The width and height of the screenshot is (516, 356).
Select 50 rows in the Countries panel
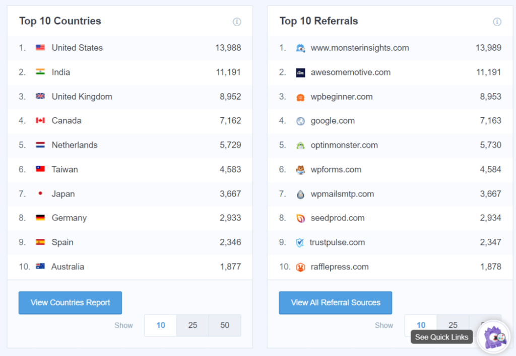tap(225, 325)
